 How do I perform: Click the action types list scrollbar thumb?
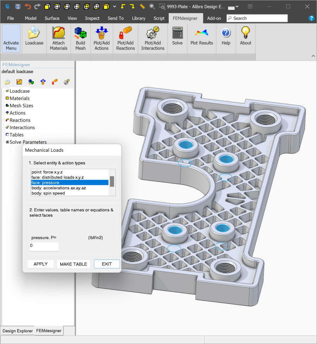[112, 181]
